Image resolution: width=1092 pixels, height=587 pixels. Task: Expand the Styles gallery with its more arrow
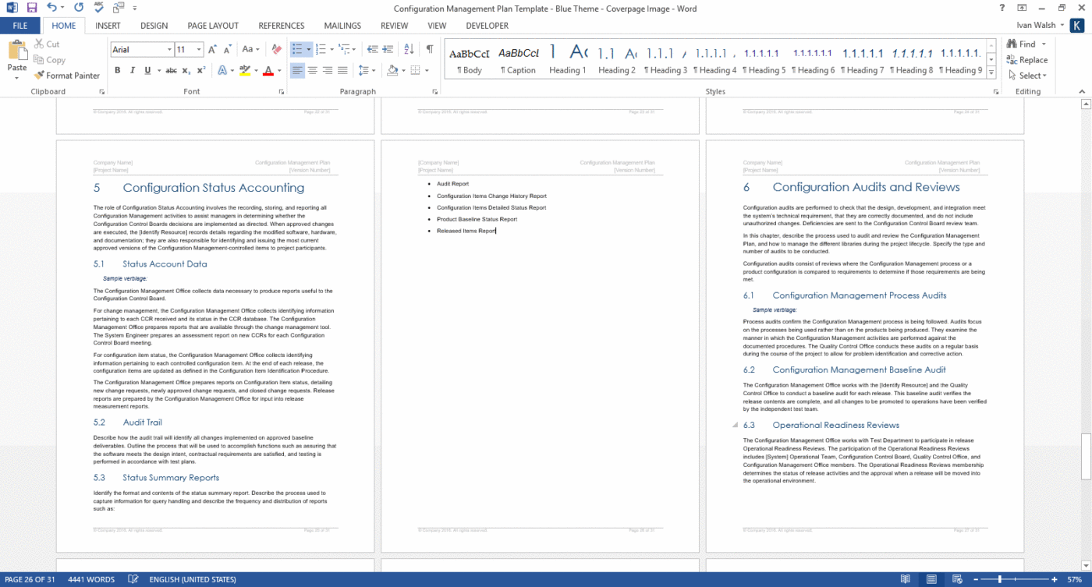tap(991, 72)
